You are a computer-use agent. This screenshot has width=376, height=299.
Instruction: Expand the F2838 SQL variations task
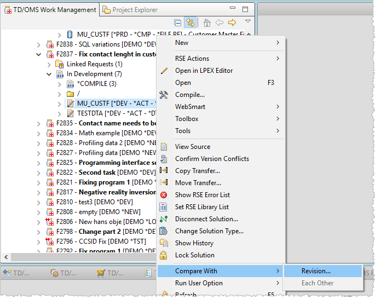coord(38,44)
